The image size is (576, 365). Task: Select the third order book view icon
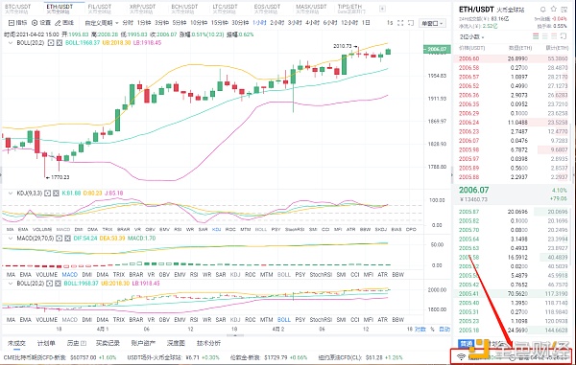click(x=554, y=36)
